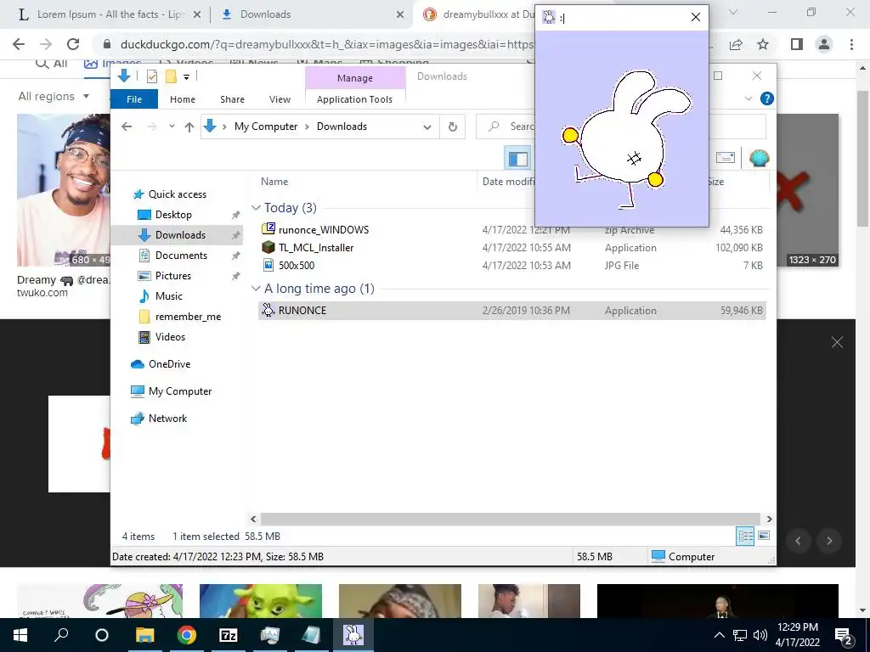Viewport: 870px width, 652px height.
Task: Open volume control in system tray
Action: [x=760, y=635]
